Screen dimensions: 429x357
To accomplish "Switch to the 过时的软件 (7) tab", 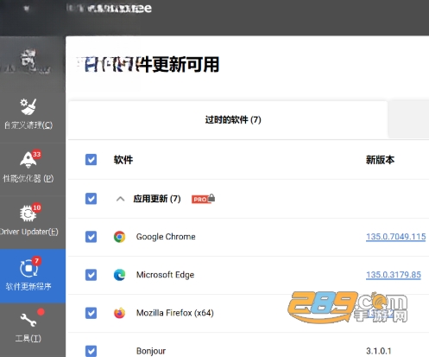I will [228, 119].
